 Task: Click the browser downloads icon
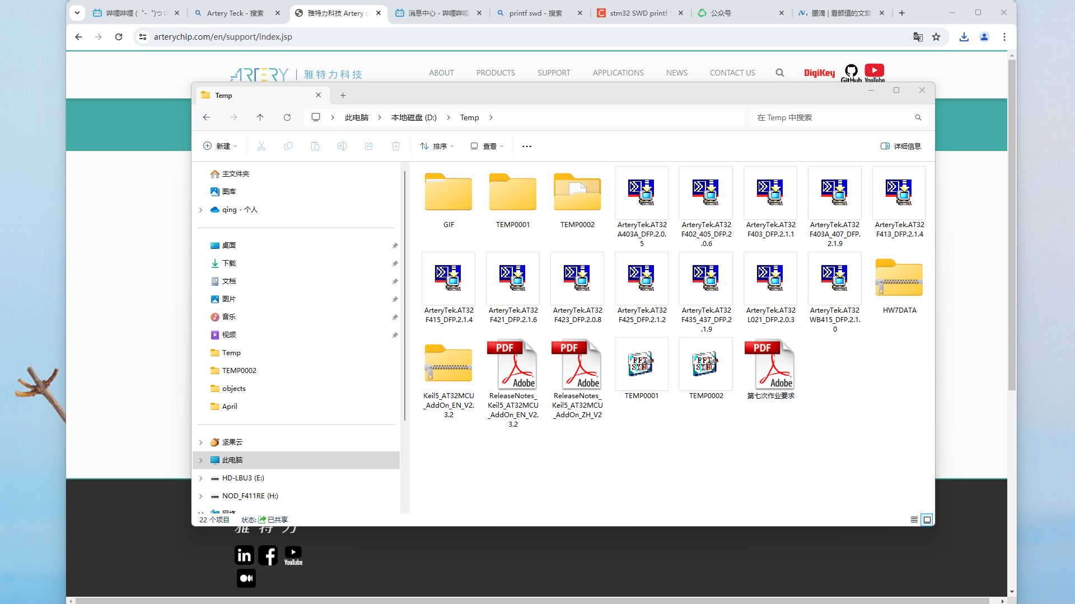click(x=964, y=37)
